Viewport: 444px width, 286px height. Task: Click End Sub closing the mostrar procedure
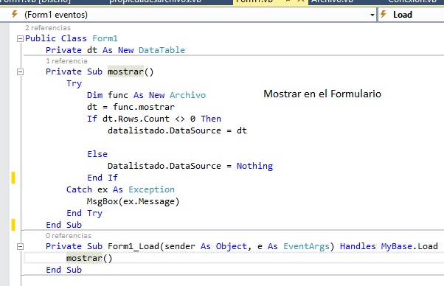(x=63, y=225)
